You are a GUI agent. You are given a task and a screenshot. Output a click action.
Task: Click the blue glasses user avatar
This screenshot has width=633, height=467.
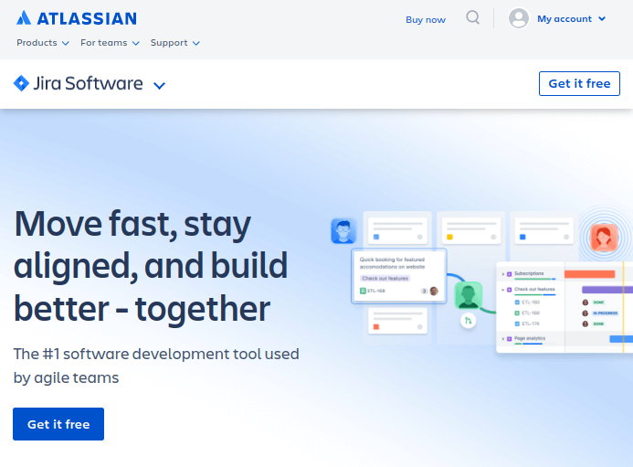pyautogui.click(x=343, y=230)
